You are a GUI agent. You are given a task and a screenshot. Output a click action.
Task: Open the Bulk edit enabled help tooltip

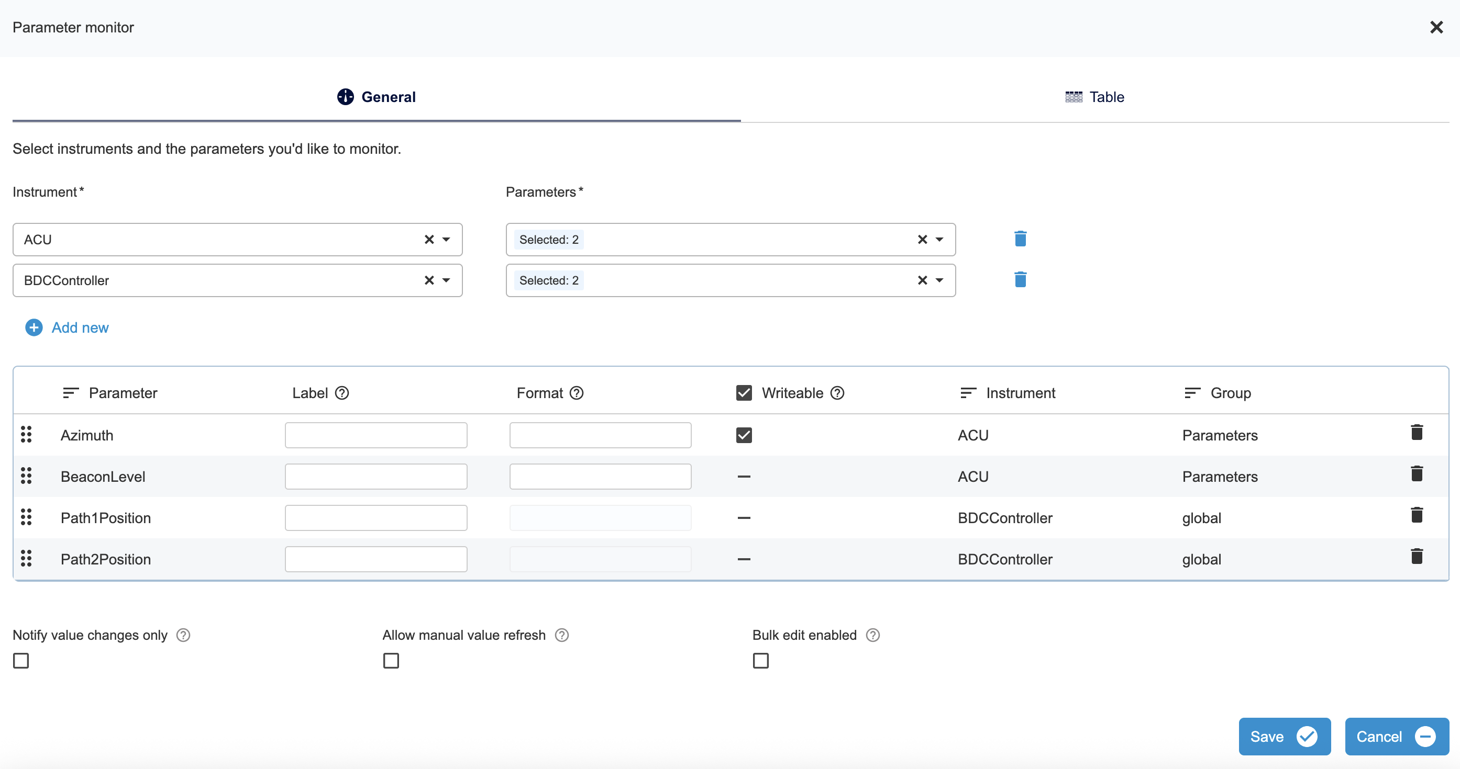point(872,635)
